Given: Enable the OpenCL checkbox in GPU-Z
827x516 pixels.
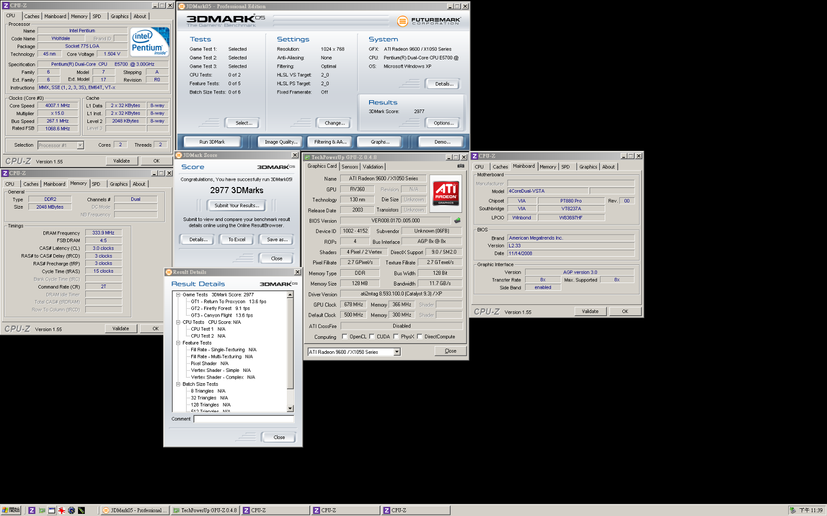Looking at the screenshot, I should (x=345, y=337).
